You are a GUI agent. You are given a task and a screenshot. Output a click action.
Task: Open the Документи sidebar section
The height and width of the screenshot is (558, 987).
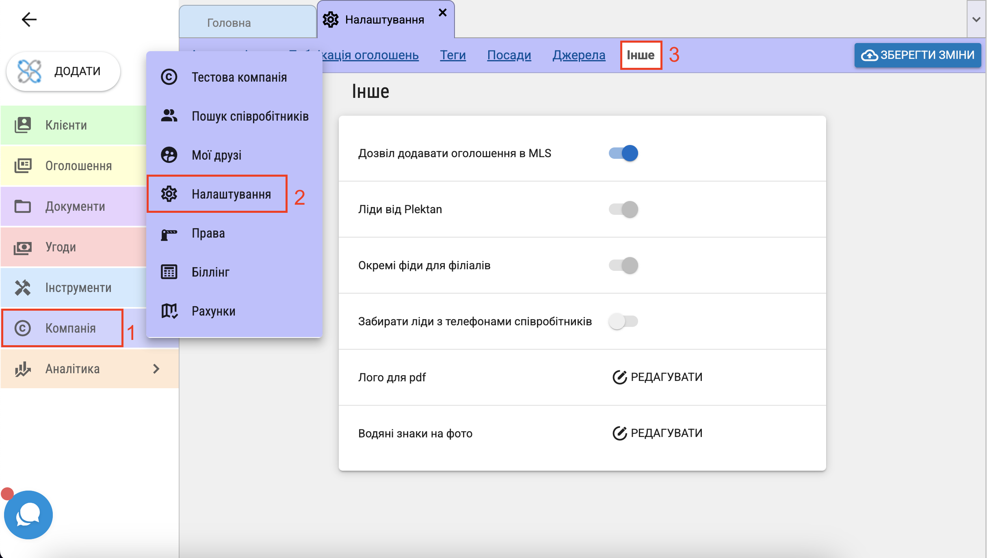[x=74, y=206]
